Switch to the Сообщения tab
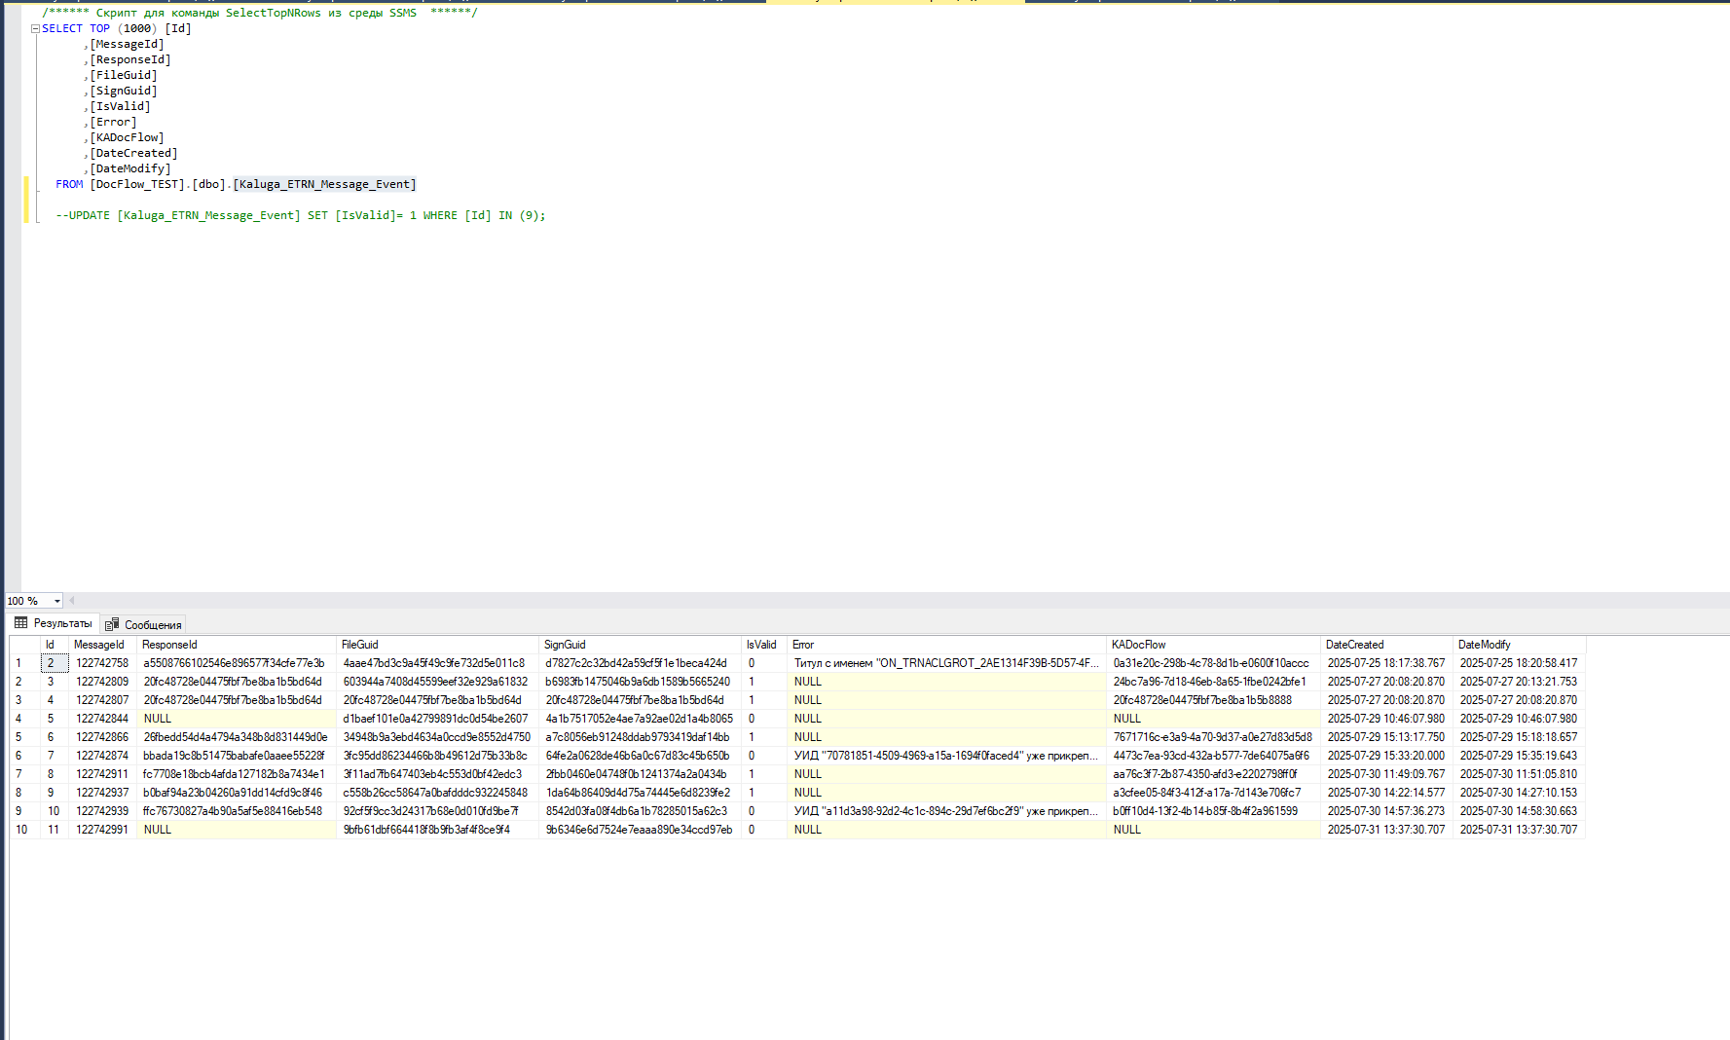 [143, 624]
